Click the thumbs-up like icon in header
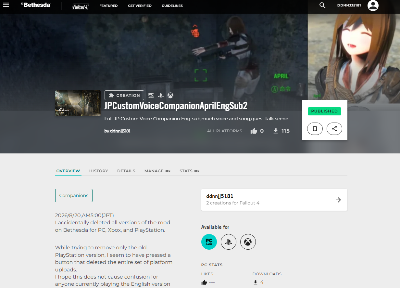400x288 pixels. [x=254, y=131]
